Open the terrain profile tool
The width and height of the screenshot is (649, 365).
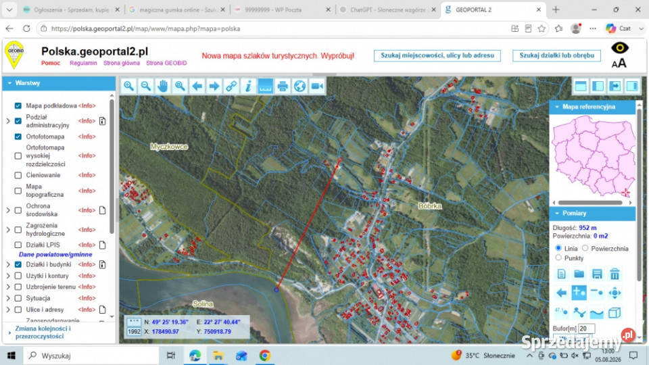pos(597,312)
